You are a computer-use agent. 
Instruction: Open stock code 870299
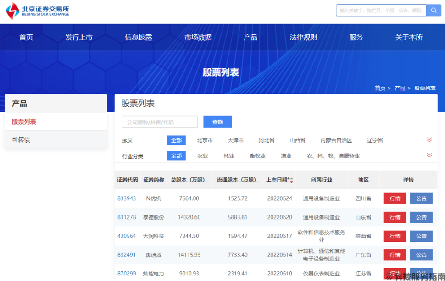point(126,273)
